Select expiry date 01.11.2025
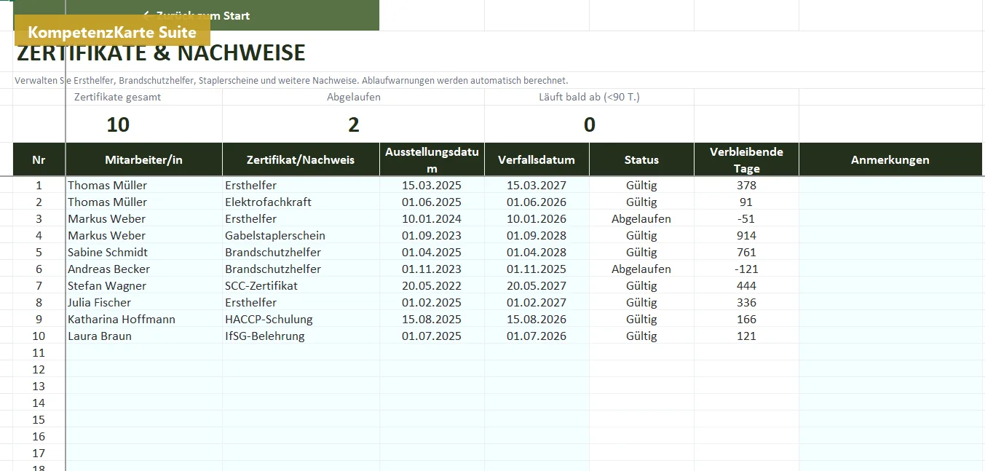 (537, 269)
